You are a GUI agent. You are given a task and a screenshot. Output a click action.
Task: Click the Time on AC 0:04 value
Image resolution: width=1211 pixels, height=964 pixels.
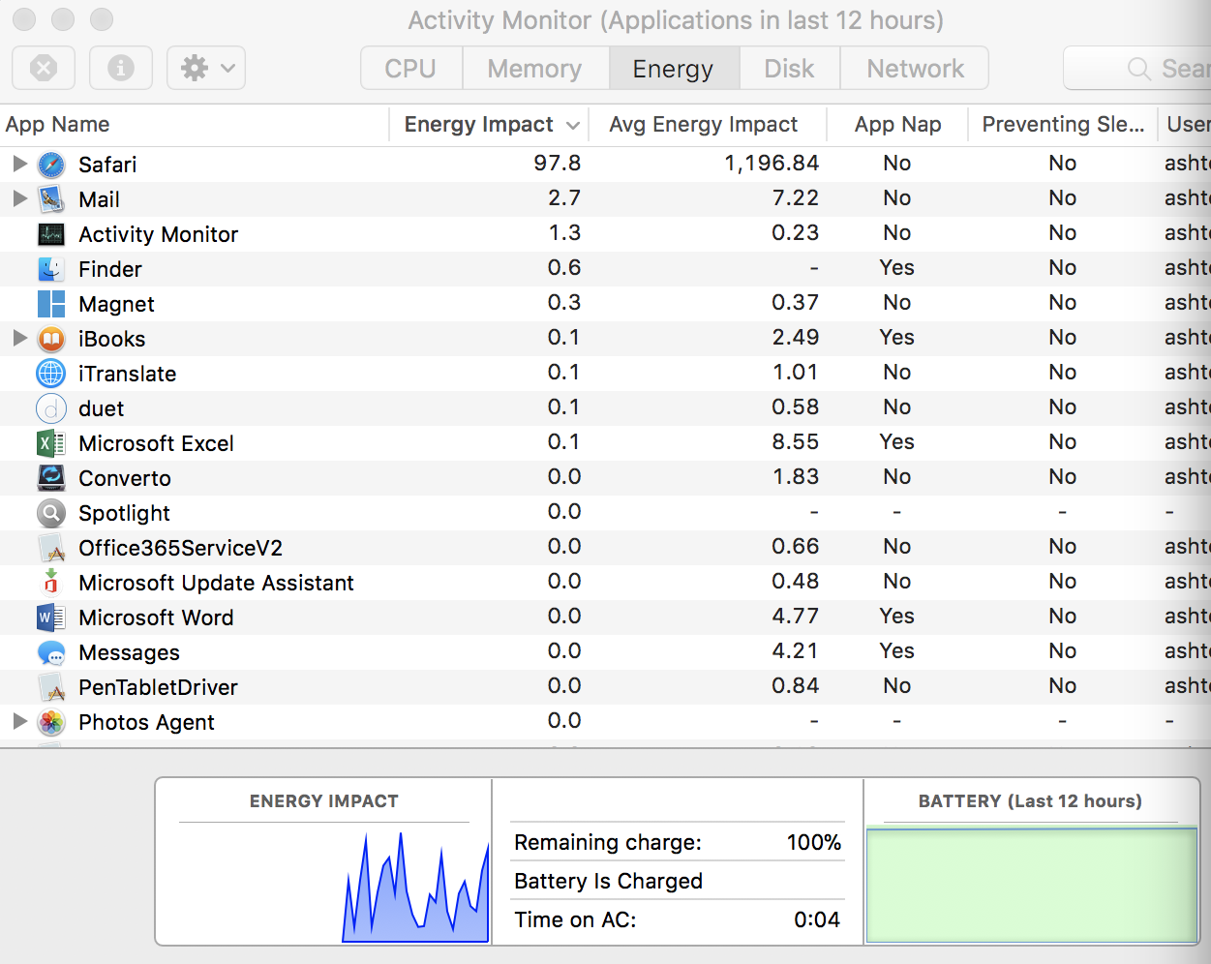click(817, 919)
